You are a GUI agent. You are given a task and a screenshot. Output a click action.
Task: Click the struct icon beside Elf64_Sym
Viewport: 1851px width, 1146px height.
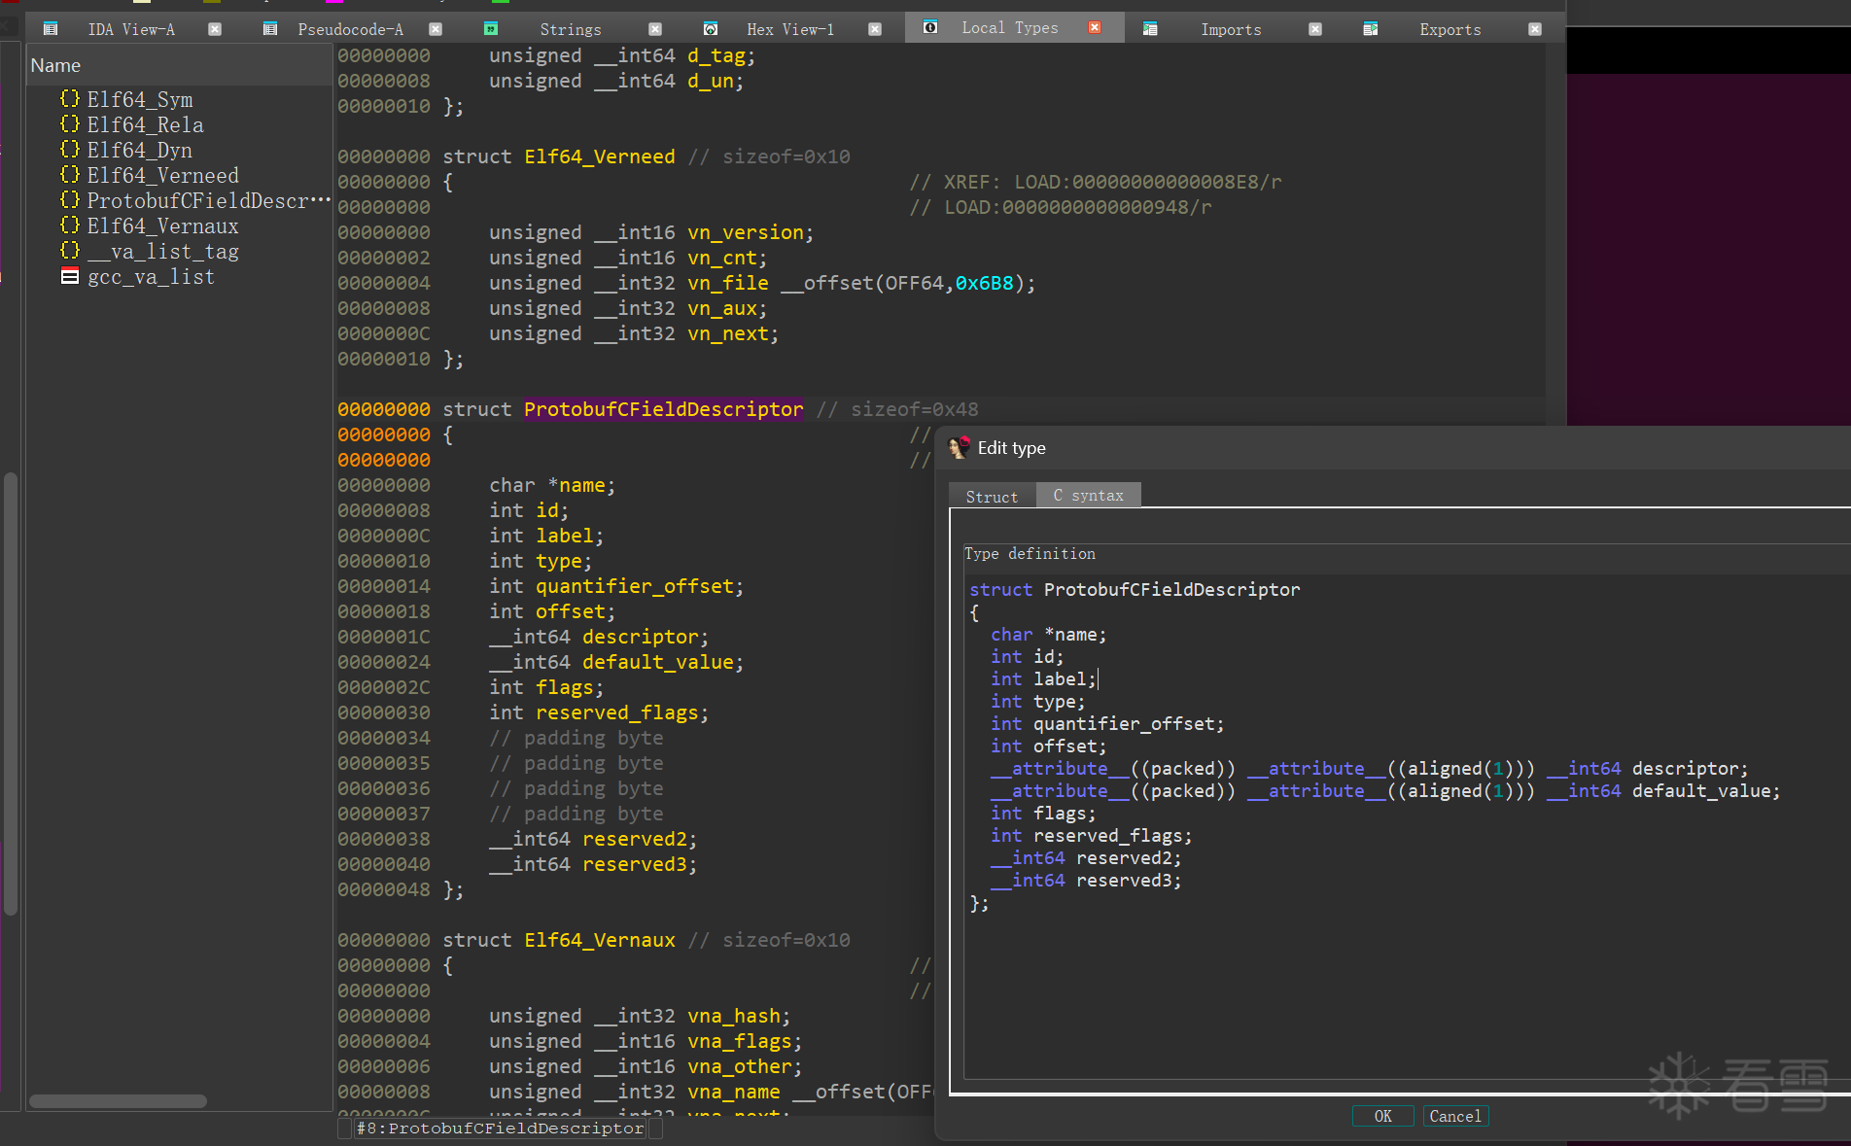coord(69,99)
